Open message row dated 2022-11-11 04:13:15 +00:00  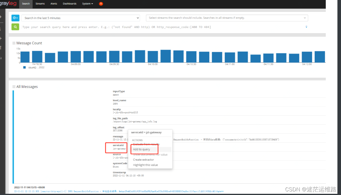click(x=29, y=188)
